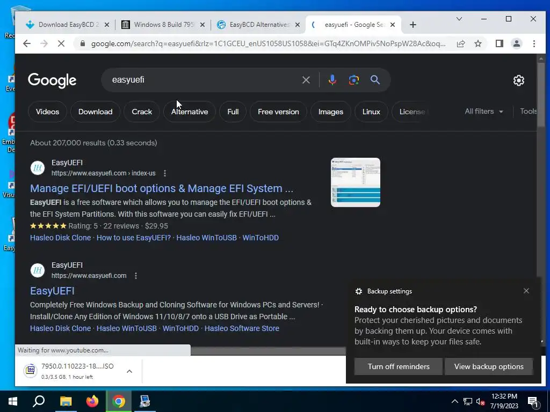Clear the search box with the X icon
The height and width of the screenshot is (412, 550).
click(306, 80)
